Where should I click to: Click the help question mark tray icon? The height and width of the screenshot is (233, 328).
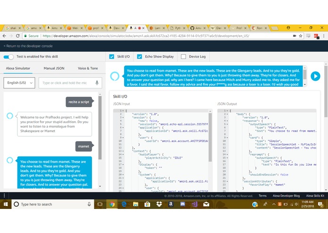point(255,204)
